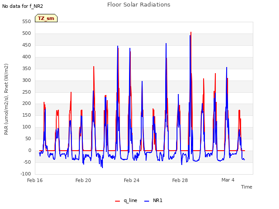Viewport: 279px width, 209px height.
Task: Click the 0 y-axis tick label
Action: click(30, 151)
